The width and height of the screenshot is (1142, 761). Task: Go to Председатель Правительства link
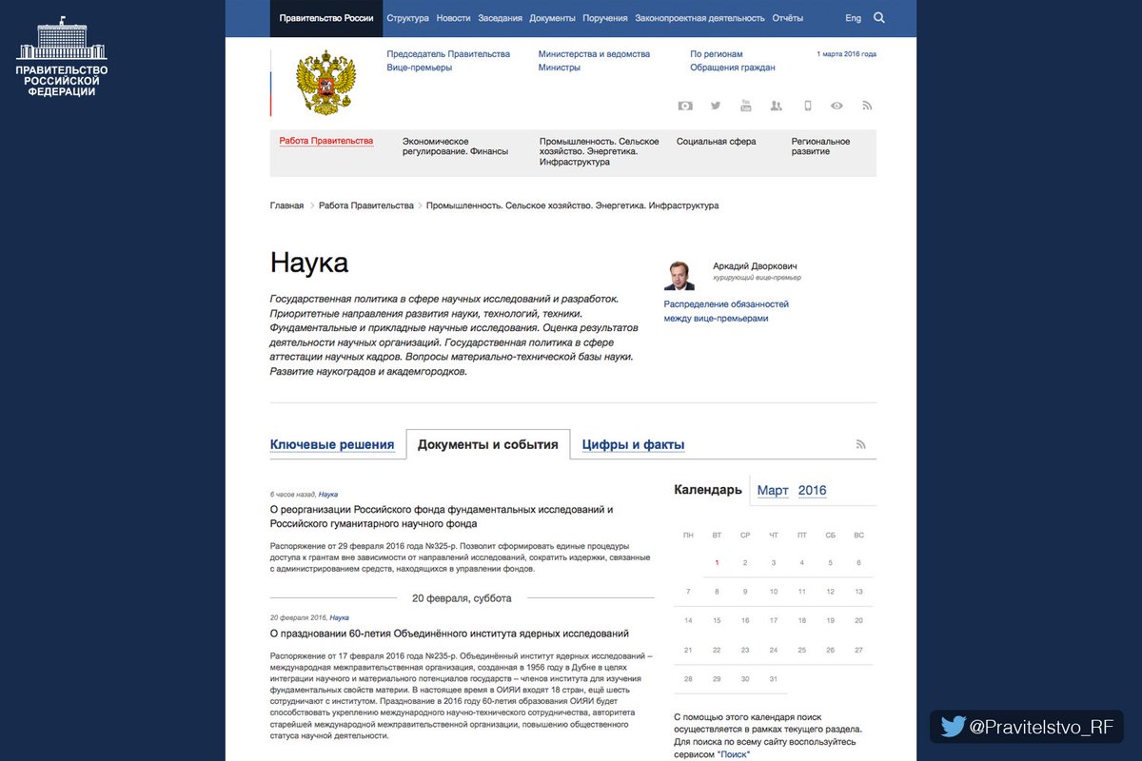click(448, 54)
